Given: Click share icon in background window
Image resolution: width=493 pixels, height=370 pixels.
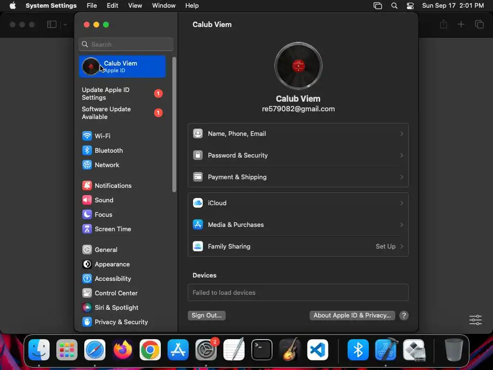Looking at the screenshot, I should pyautogui.click(x=443, y=24).
